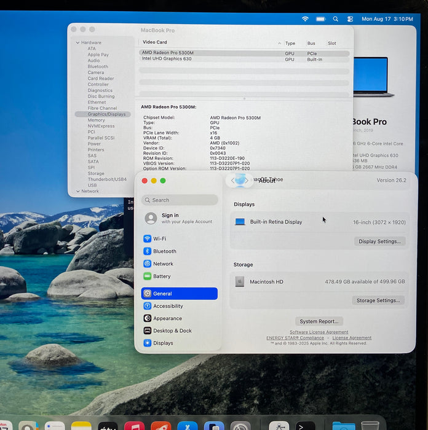
Task: Click the Search field in System Settings
Action: point(180,200)
